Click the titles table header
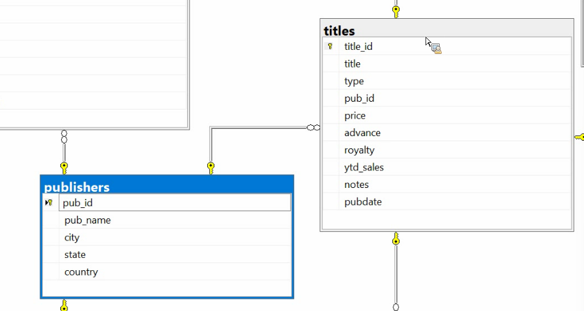Screen dimensions: 584x311 tap(446, 29)
